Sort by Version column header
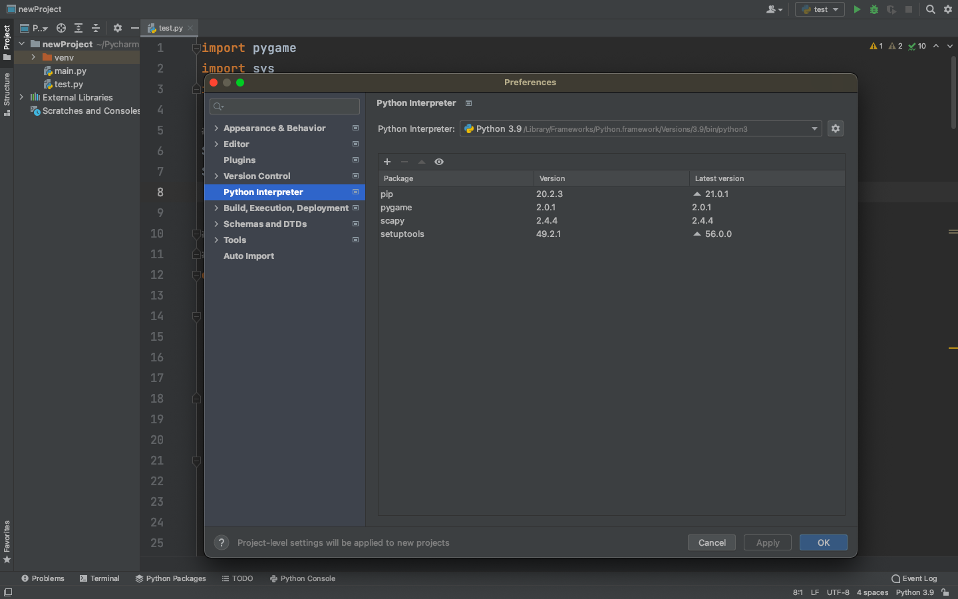The width and height of the screenshot is (958, 599). click(611, 178)
